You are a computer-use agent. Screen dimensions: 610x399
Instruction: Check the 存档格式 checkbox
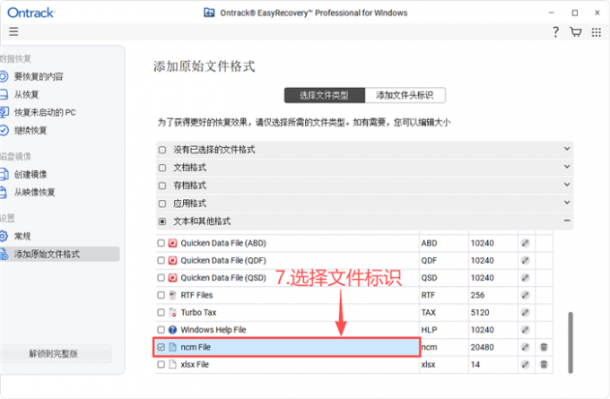click(162, 186)
